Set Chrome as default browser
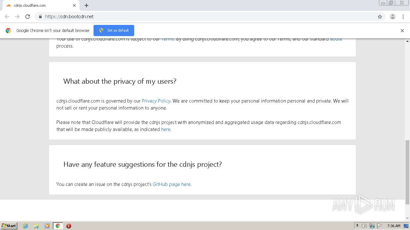The image size is (410, 230). pos(114,30)
